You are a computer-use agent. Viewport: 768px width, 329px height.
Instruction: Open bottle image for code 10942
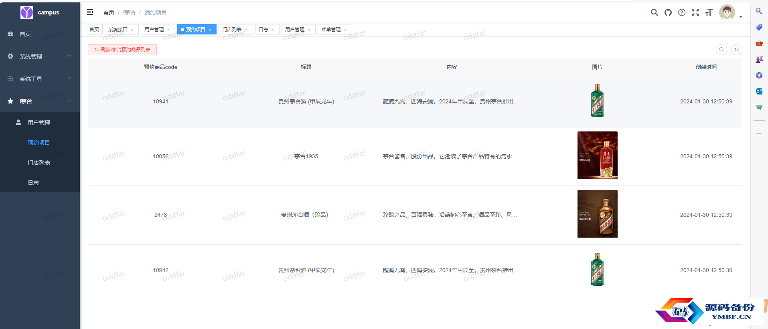click(597, 269)
